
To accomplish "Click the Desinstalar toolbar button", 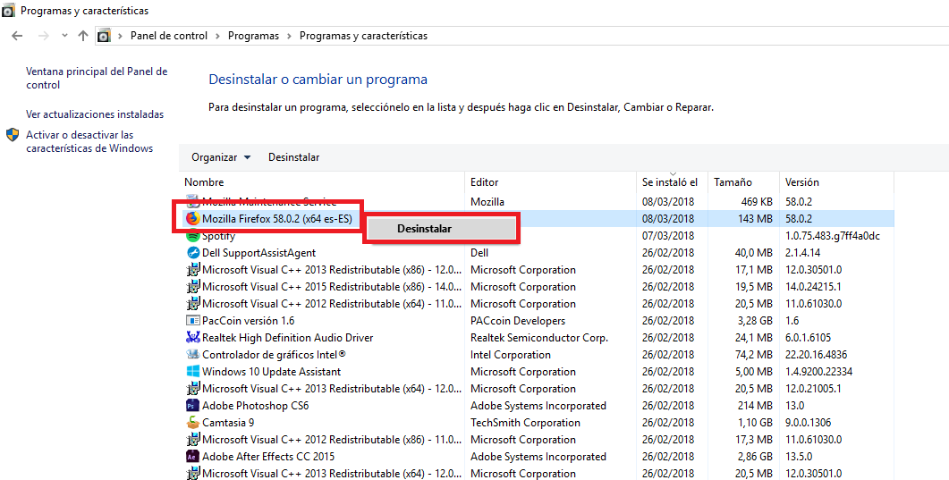I will pyautogui.click(x=293, y=157).
